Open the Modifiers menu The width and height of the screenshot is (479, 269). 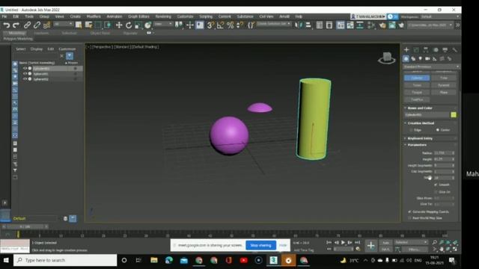pos(94,16)
